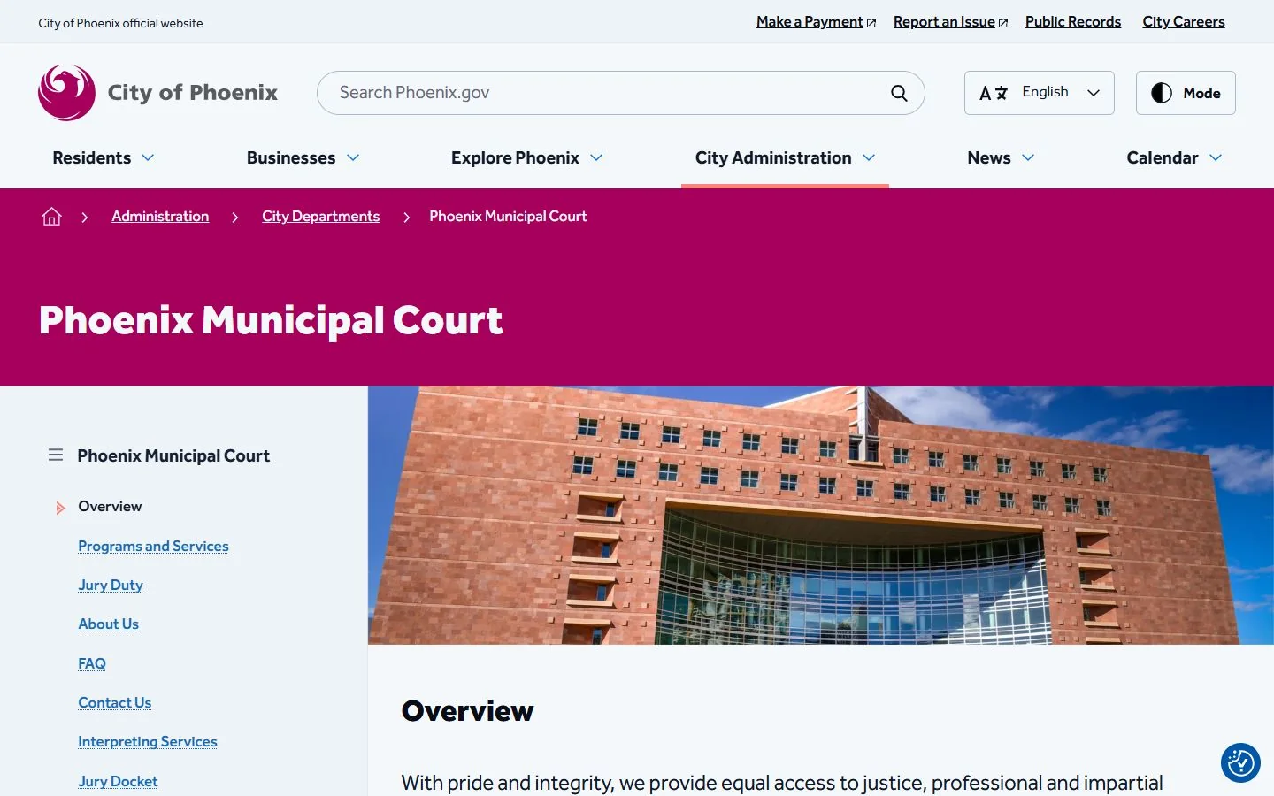Click the Overview section heading
The image size is (1274, 796).
pyautogui.click(x=467, y=711)
